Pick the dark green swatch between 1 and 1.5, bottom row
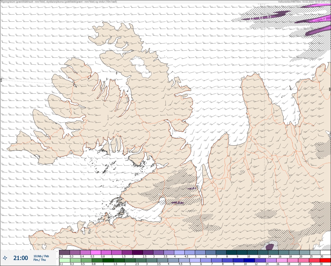The height and width of the screenshot is (266, 331). [108, 260]
